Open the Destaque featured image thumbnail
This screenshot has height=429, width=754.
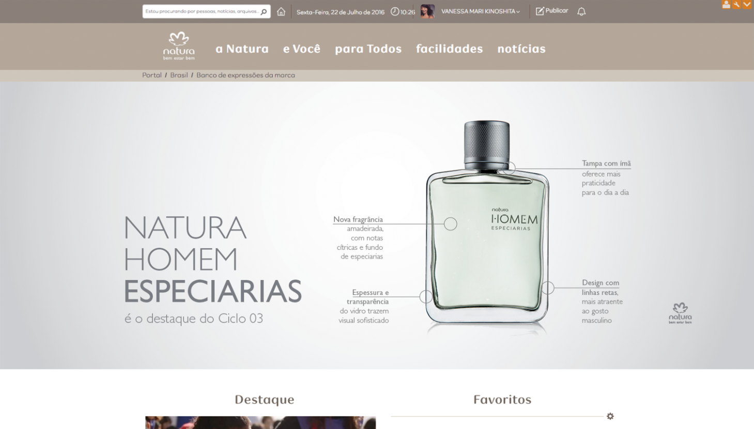260,422
